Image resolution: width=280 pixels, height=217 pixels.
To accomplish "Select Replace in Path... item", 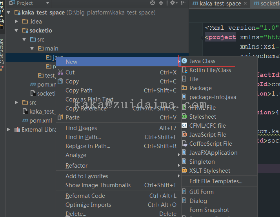I will coord(118,146).
